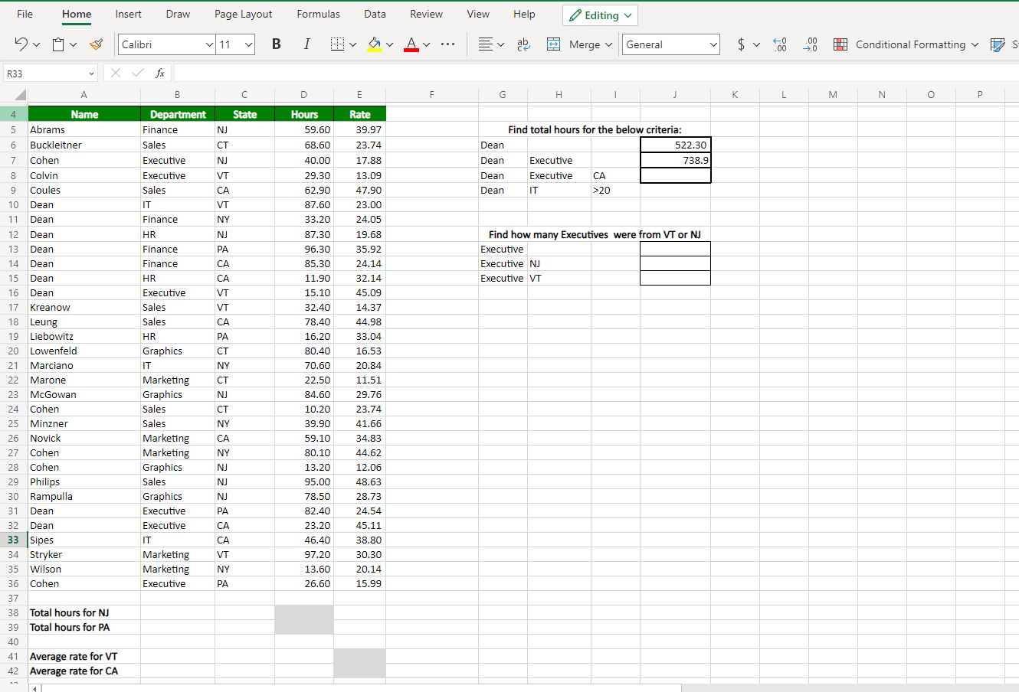This screenshot has height=692, width=1019.
Task: Apply the yellow fill color bucket
Action: click(375, 44)
